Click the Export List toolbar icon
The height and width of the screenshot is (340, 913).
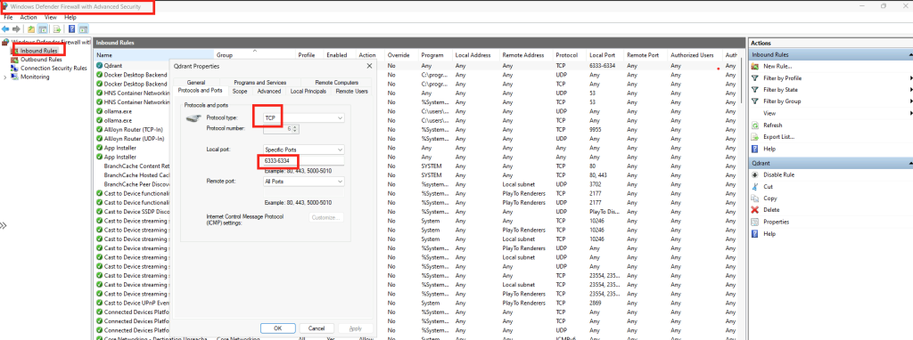[57, 28]
